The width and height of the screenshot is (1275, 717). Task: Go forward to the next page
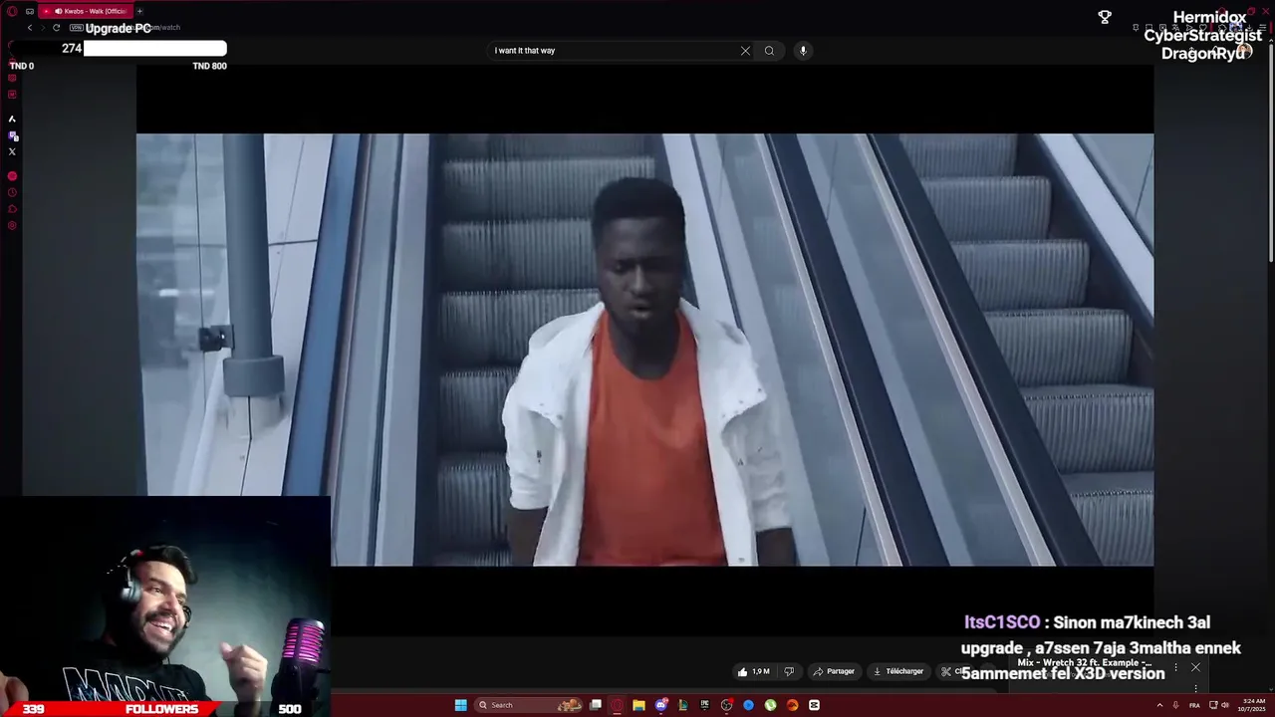(x=43, y=28)
